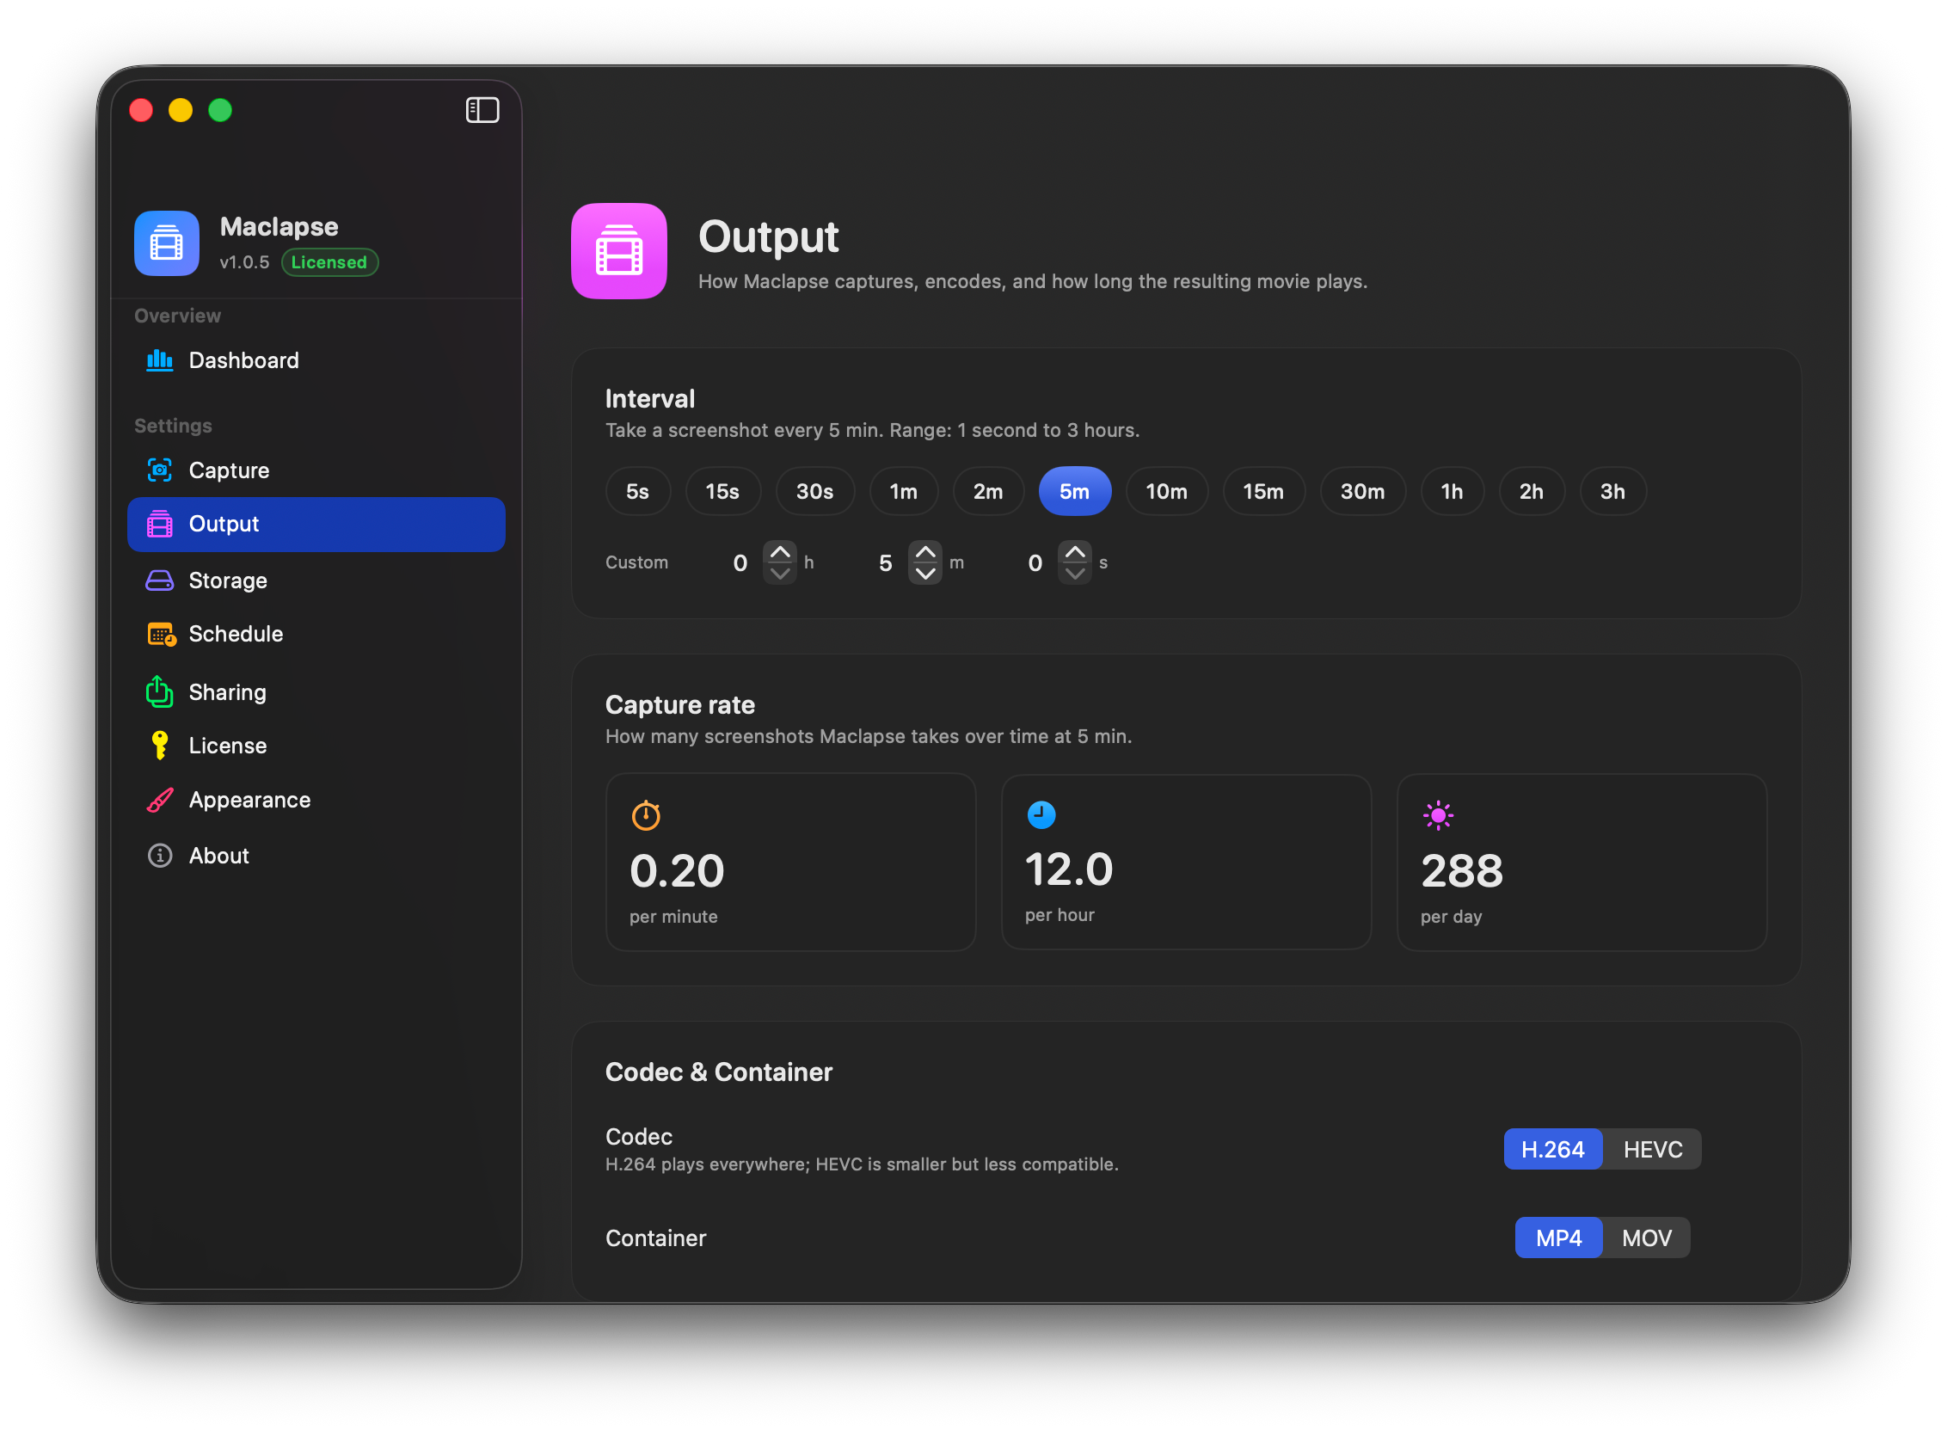The height and width of the screenshot is (1431, 1947).
Task: Click the Capture camera viewfinder icon
Action: pos(159,470)
